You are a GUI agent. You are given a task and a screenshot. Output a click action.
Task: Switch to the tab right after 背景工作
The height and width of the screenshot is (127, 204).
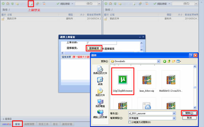pyautogui.click(x=55, y=124)
